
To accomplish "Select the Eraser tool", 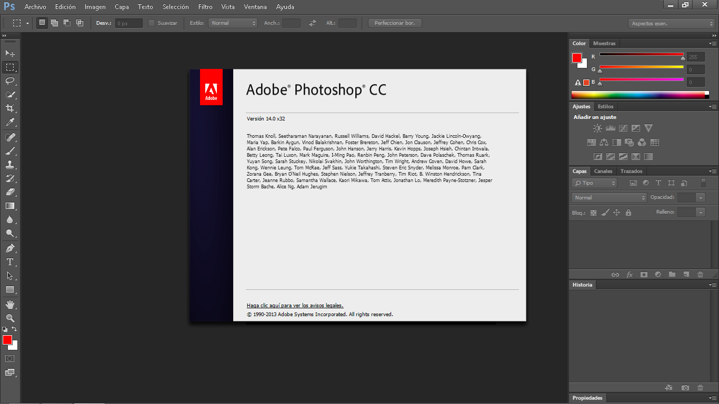I will (10, 192).
